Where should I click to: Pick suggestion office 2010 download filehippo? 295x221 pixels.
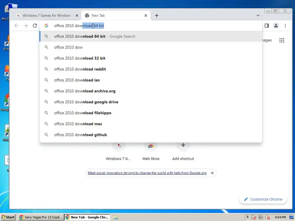pyautogui.click(x=151, y=113)
